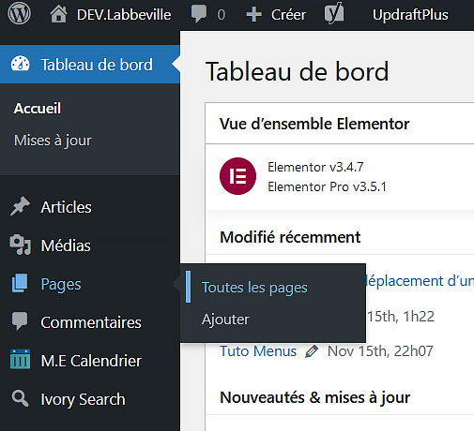This screenshot has width=474, height=431.
Task: Click the dashboard gauge icon
Action: [21, 64]
